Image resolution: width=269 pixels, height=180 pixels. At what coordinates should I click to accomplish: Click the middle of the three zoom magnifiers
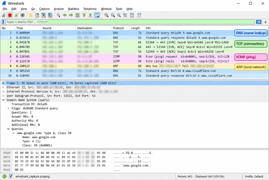coord(113,15)
